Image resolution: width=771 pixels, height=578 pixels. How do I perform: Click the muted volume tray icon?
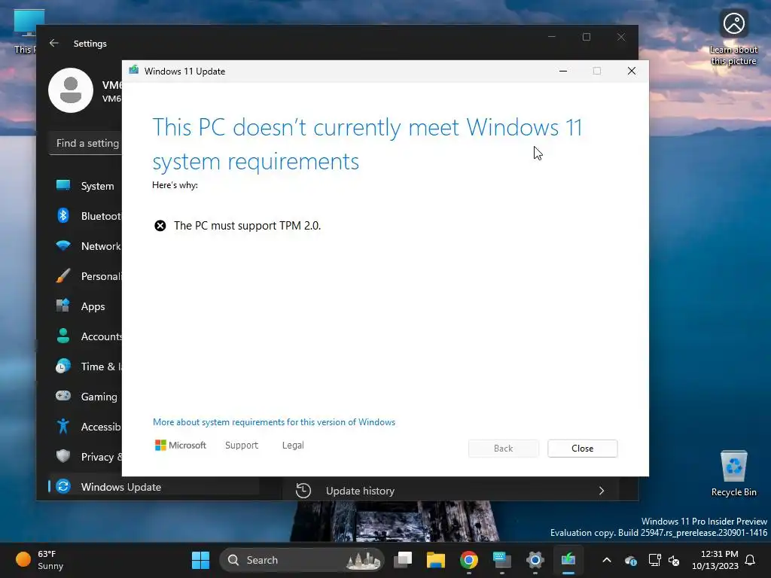pos(674,560)
